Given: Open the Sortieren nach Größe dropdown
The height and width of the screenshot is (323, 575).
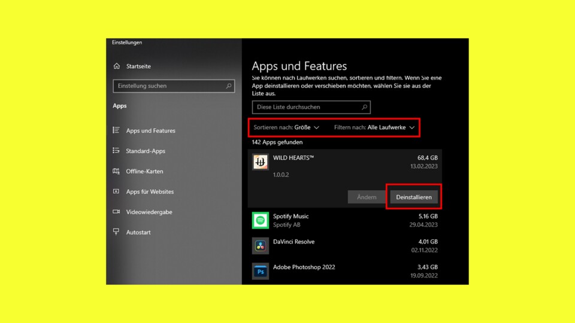Looking at the screenshot, I should (287, 127).
